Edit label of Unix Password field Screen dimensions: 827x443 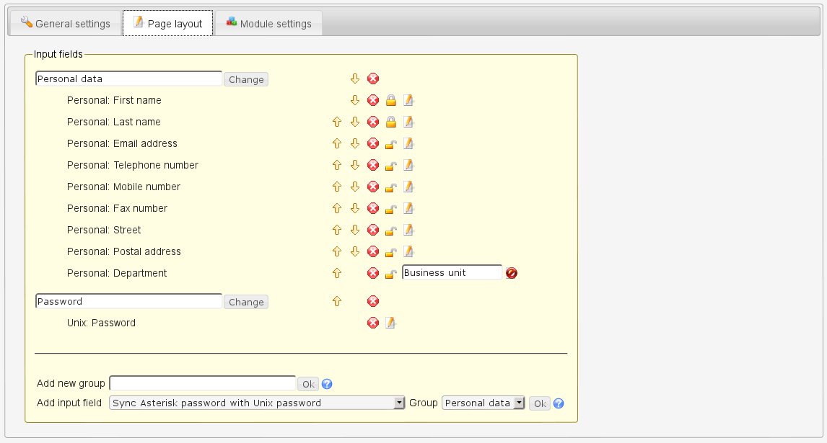[x=390, y=323]
